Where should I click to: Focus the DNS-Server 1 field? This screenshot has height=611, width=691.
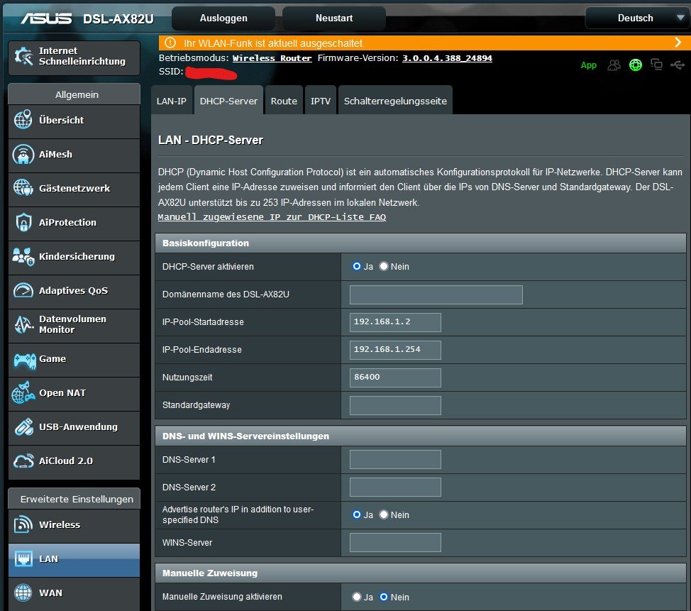pyautogui.click(x=395, y=459)
